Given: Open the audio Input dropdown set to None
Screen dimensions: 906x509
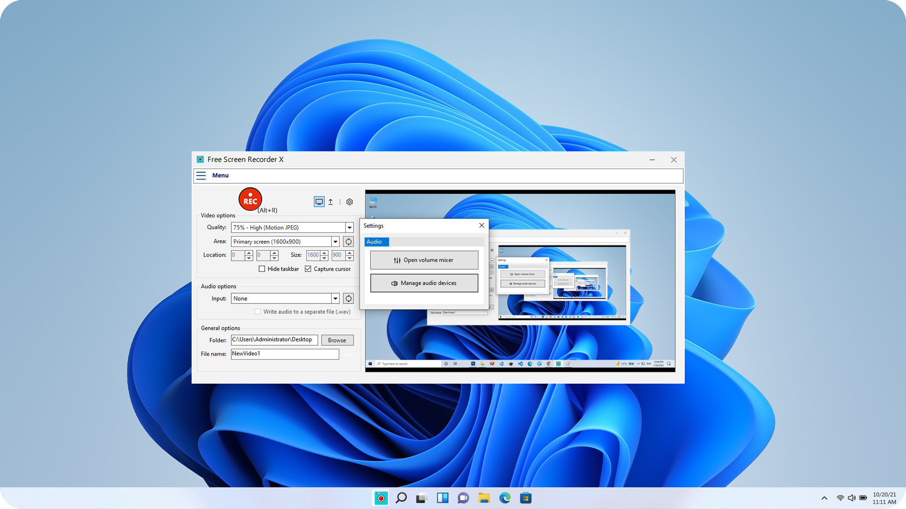Looking at the screenshot, I should (x=335, y=298).
